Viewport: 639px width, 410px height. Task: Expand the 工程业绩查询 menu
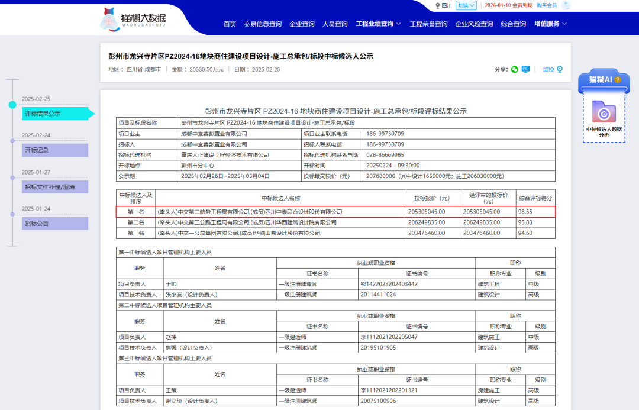click(378, 24)
